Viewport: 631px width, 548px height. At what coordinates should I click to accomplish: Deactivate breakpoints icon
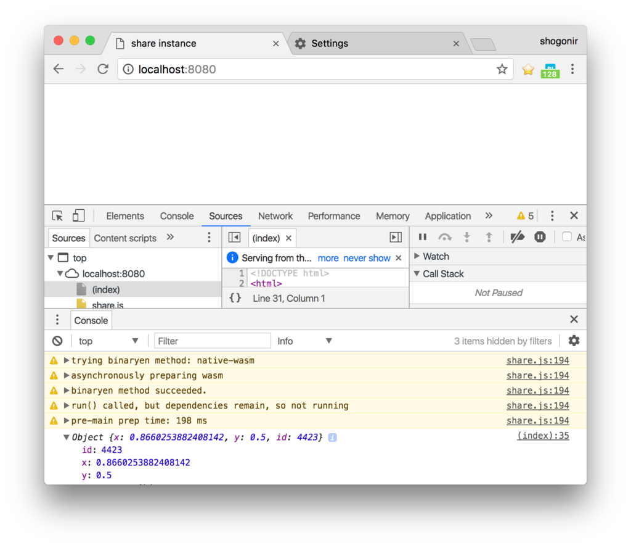point(517,237)
